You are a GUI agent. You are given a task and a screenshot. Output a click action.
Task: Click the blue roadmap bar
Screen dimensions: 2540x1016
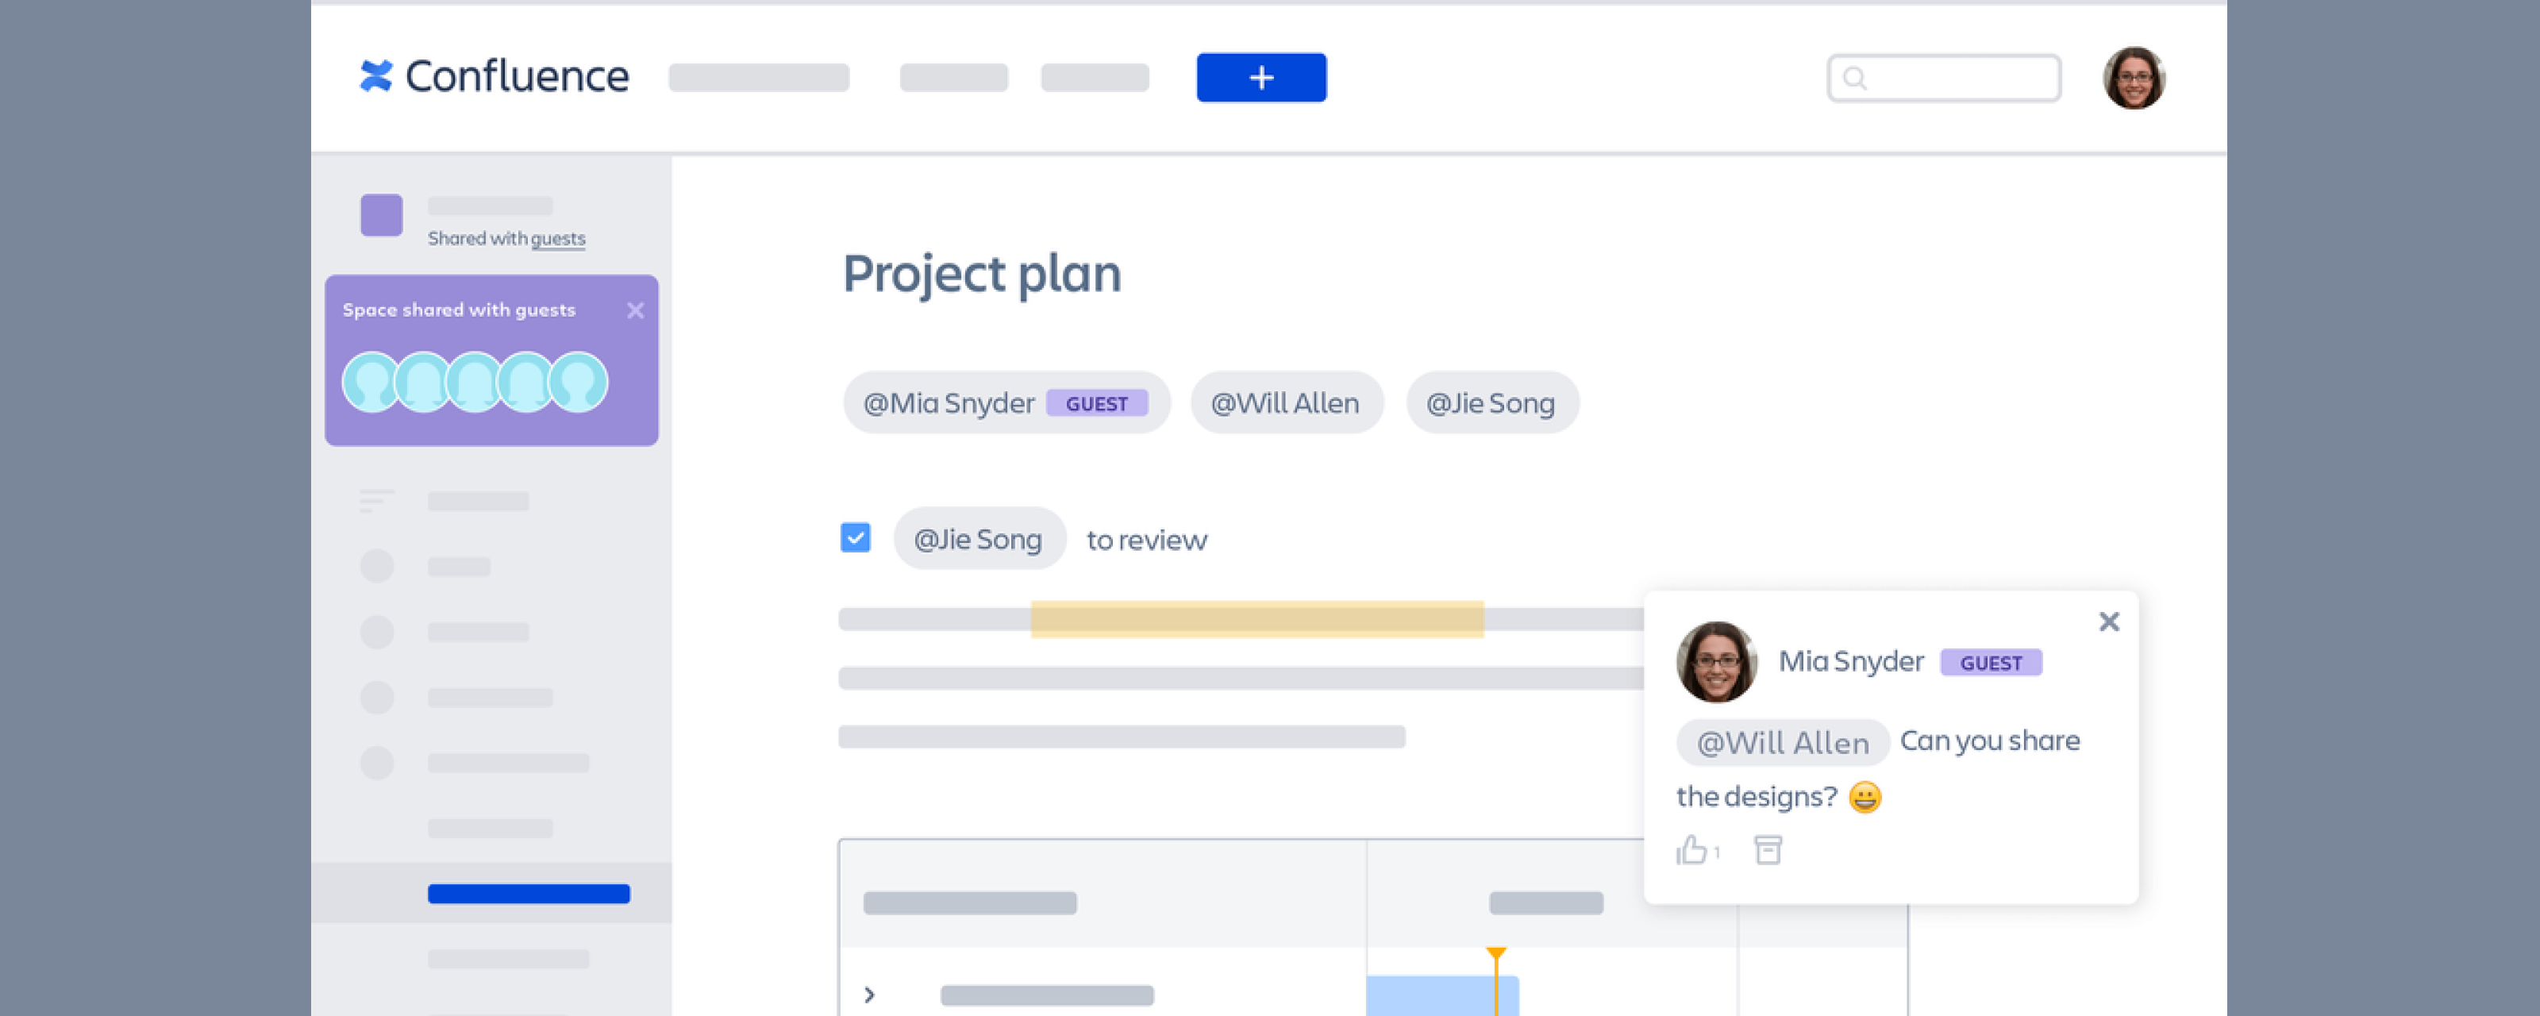point(1430,995)
